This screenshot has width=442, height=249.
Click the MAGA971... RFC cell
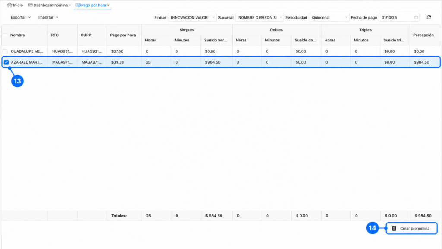point(62,62)
